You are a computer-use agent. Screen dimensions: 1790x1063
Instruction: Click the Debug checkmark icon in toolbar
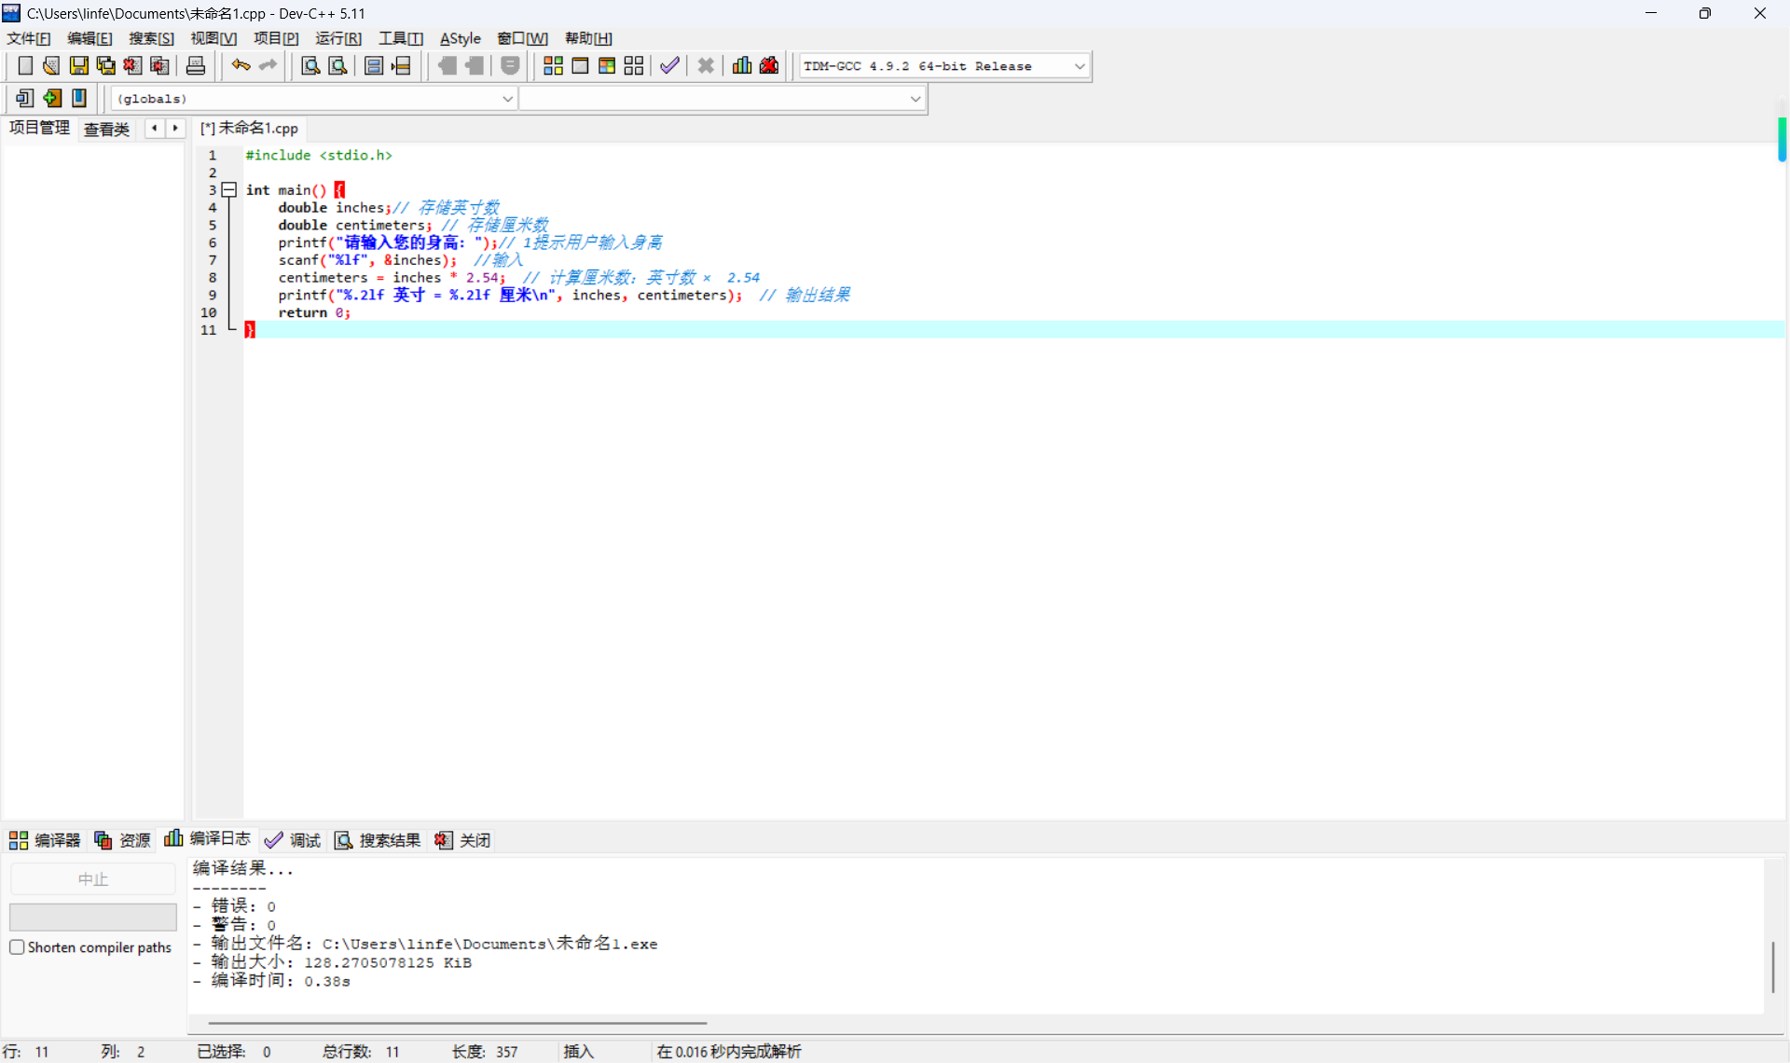click(x=669, y=65)
